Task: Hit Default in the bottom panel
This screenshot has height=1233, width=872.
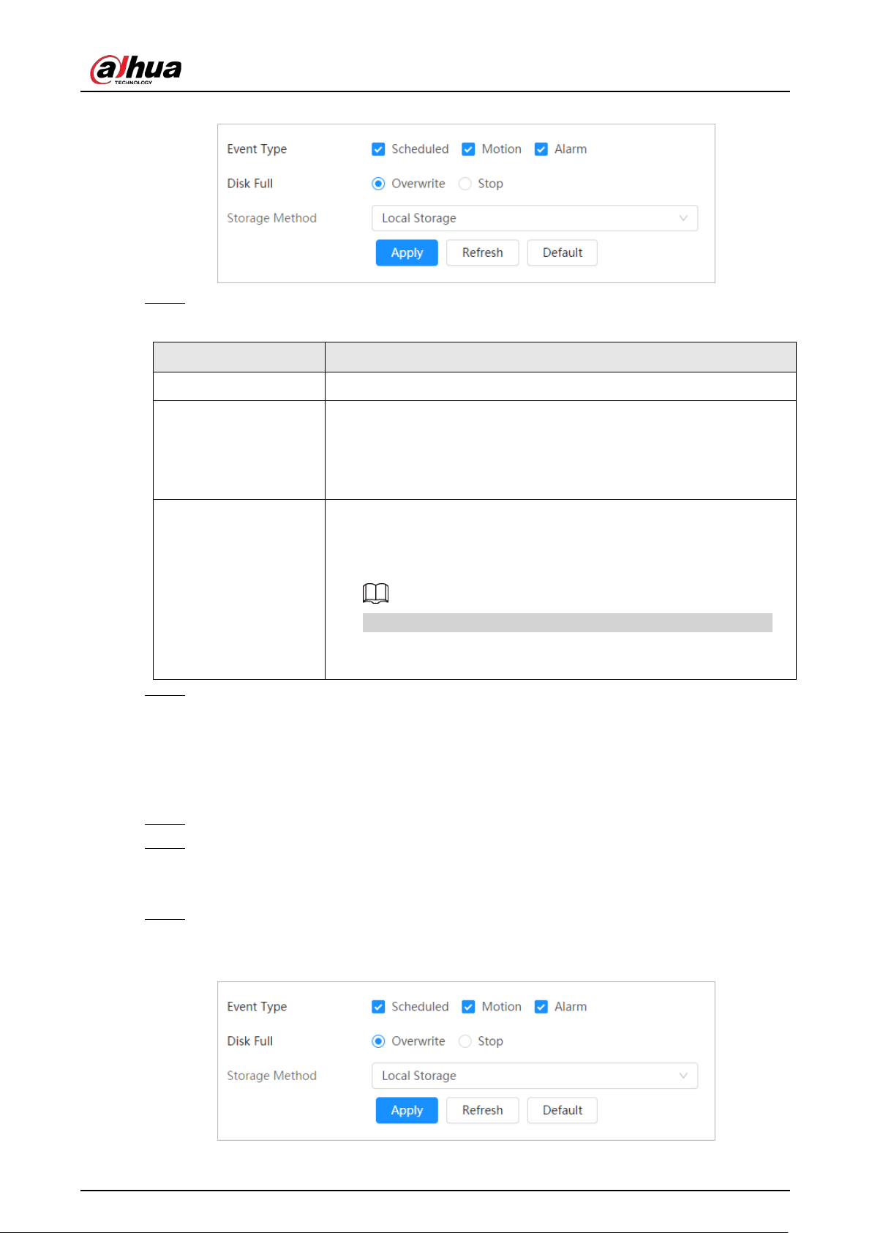Action: (x=563, y=1110)
